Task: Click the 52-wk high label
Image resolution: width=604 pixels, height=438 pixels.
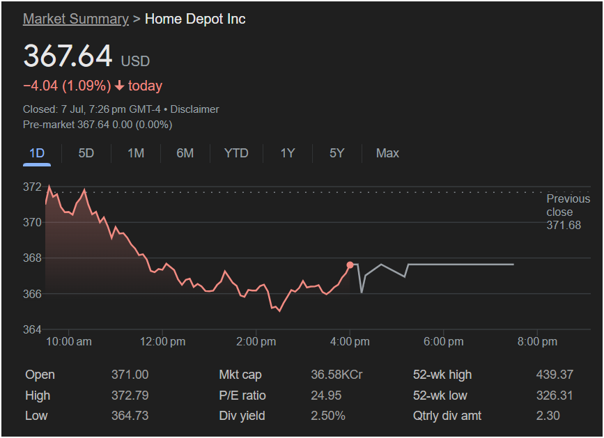Action: tap(442, 375)
